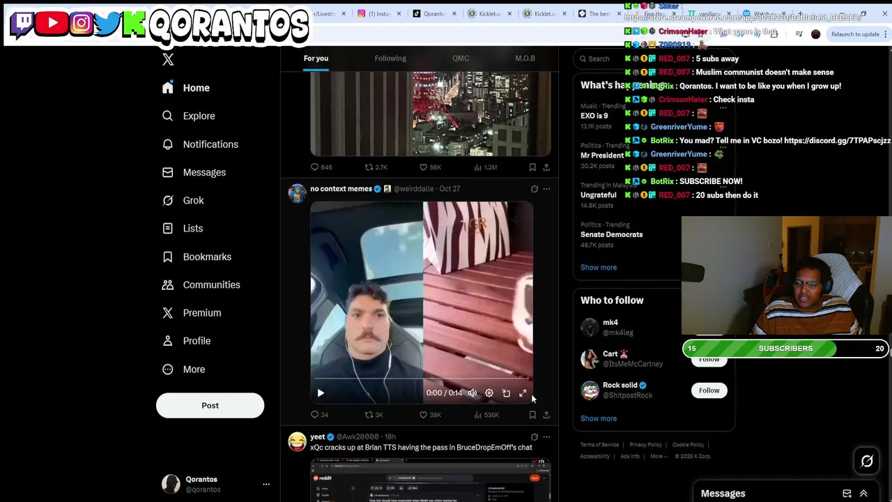Open the yeet profile avatar
892x502 pixels.
coord(297,441)
